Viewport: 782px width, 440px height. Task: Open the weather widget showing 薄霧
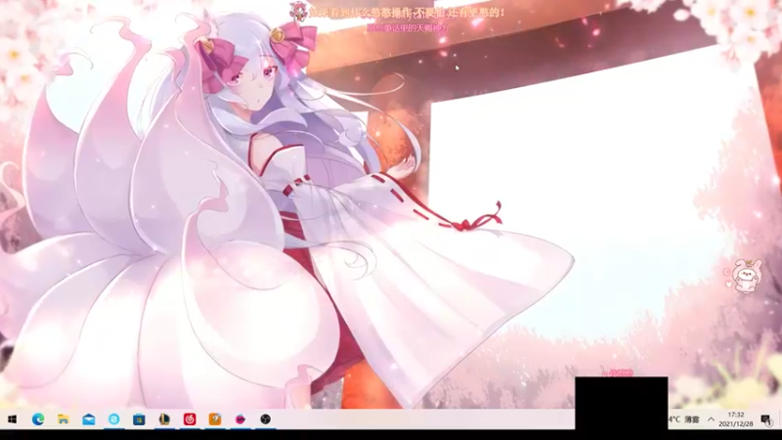[x=684, y=419]
